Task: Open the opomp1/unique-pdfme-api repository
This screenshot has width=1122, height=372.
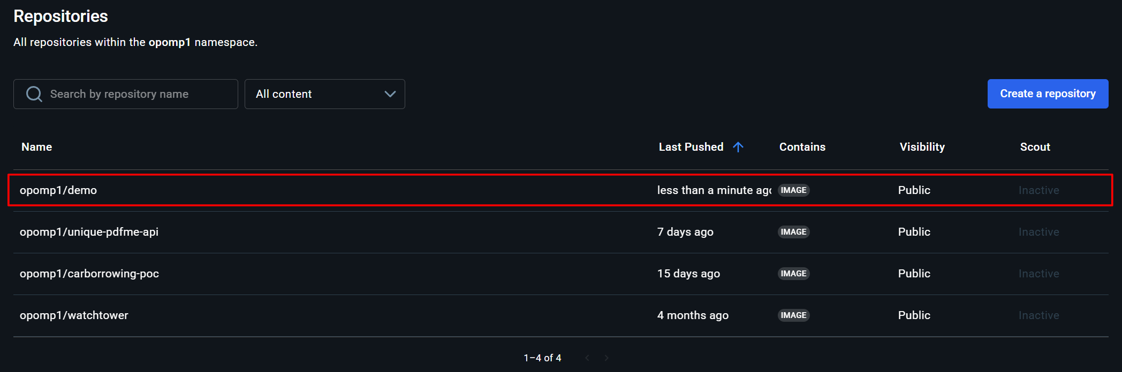Action: (x=89, y=232)
